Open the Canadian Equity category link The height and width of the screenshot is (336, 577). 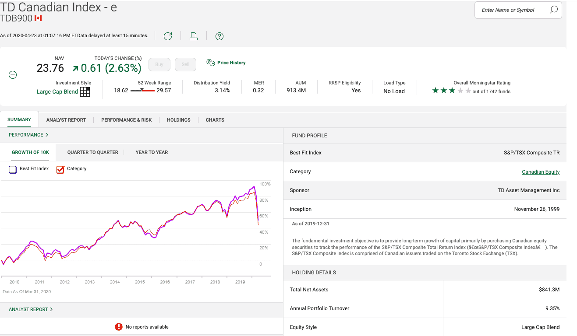pyautogui.click(x=541, y=172)
